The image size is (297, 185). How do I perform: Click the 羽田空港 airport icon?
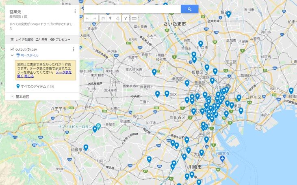(x=223, y=159)
